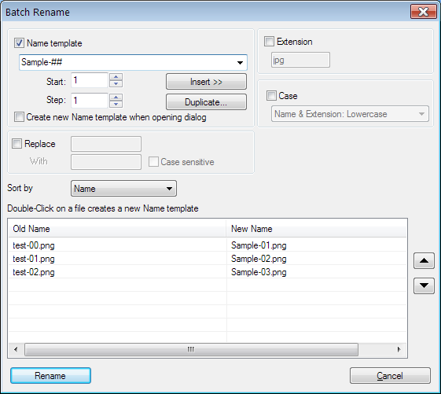Click the list's left scroll arrow
Image resolution: width=441 pixels, height=394 pixels.
16,349
